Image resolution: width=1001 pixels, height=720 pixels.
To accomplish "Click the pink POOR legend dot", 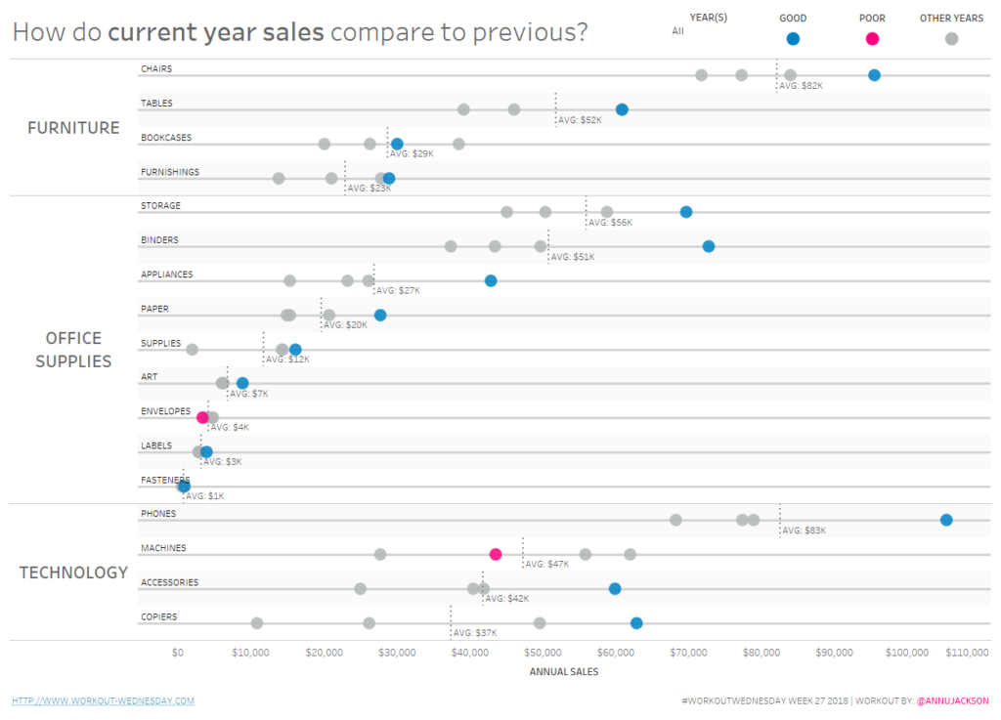I will pos(872,39).
